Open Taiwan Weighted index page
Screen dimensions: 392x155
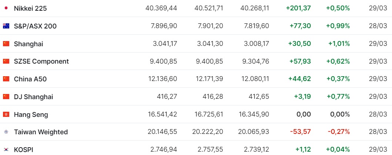click(x=41, y=132)
